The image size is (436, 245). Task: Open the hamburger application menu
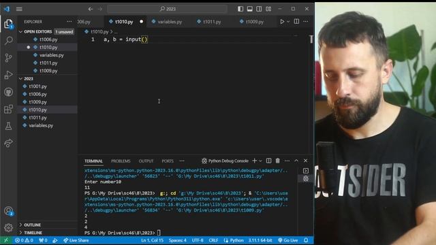[19, 9]
